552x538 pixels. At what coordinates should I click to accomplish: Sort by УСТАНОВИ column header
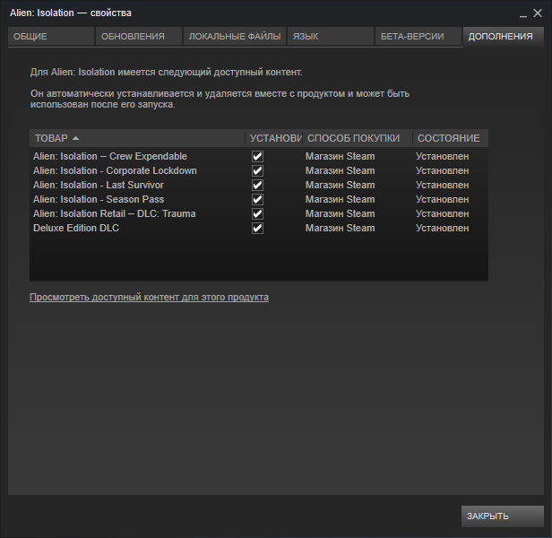pos(274,138)
